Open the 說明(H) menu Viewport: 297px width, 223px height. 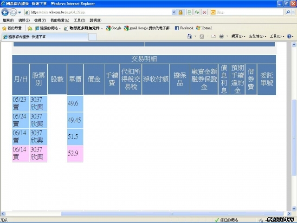pyautogui.click(x=95, y=20)
